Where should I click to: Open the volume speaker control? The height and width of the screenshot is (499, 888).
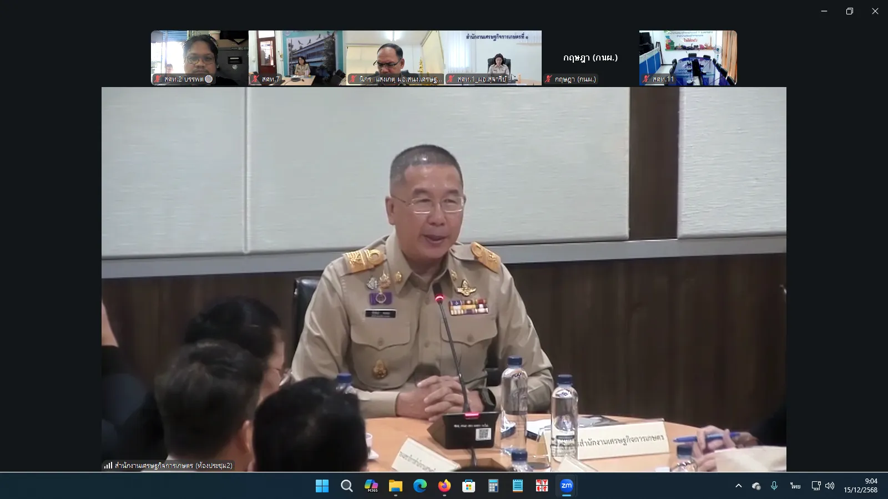830,486
